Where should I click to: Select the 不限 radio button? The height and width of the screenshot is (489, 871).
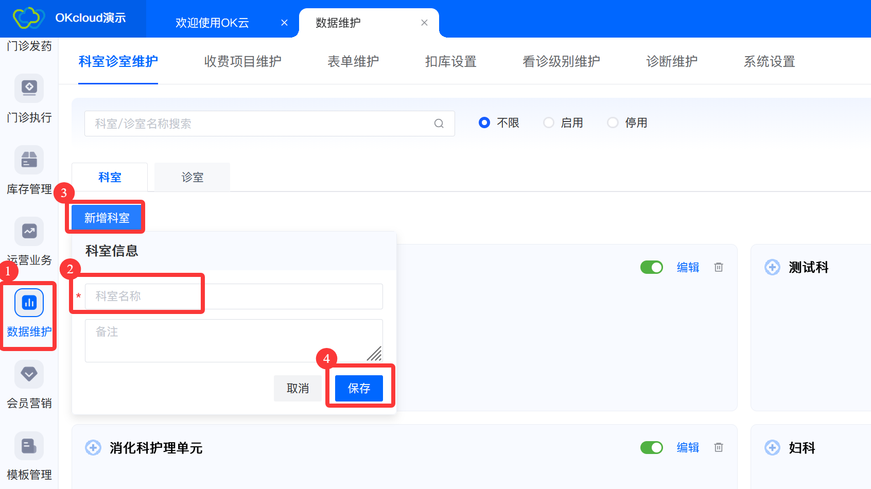click(x=484, y=123)
